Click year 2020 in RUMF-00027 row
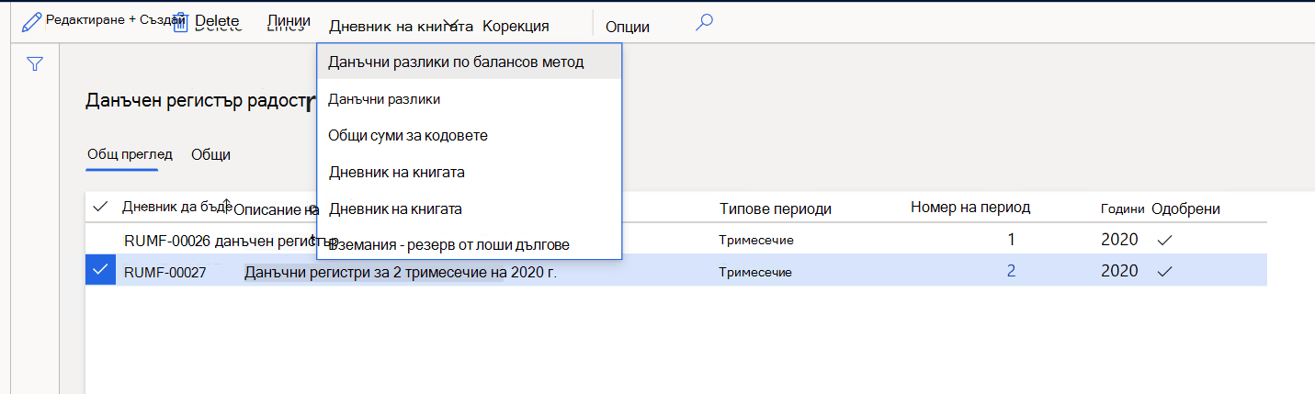 point(1119,272)
